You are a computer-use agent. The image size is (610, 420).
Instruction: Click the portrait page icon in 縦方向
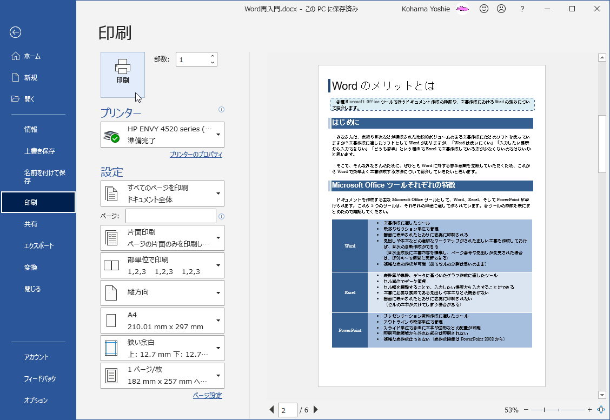tap(111, 293)
